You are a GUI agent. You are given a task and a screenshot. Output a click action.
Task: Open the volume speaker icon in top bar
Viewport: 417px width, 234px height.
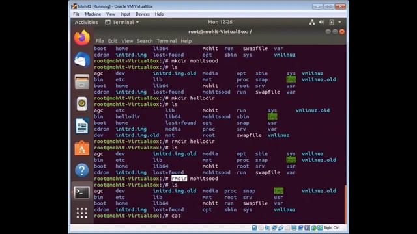[322, 22]
